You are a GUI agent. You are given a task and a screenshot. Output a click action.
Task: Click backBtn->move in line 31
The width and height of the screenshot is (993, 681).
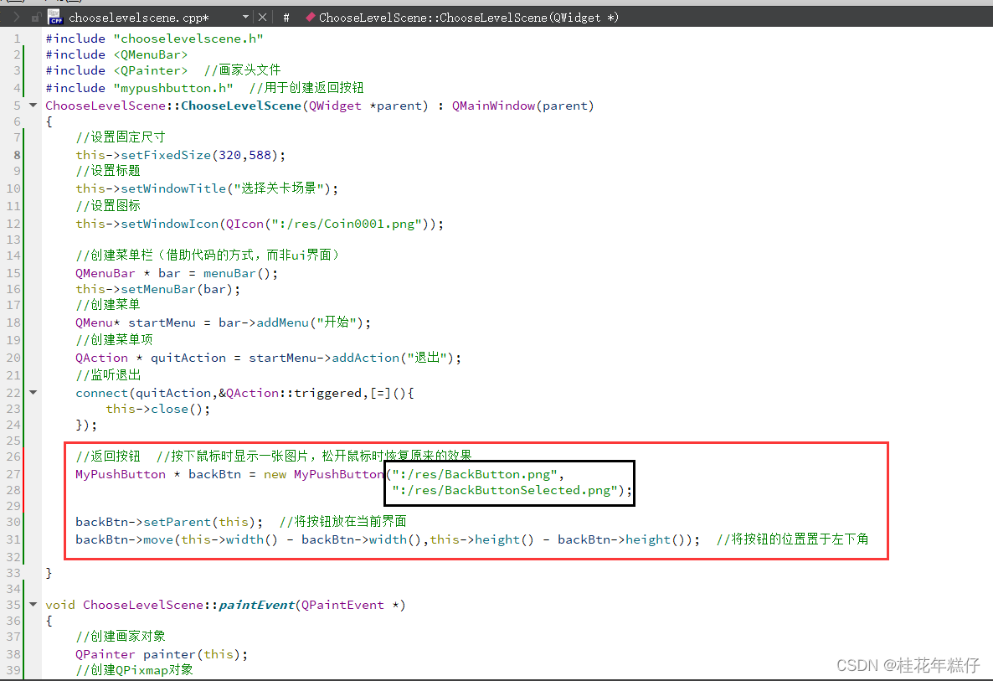[x=124, y=539]
